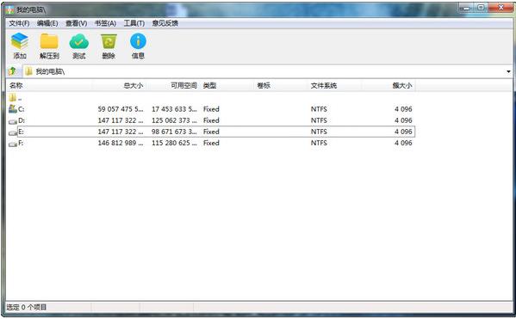Image resolution: width=516 pixels, height=319 pixels.
Task: Click free space 98 671 673 3... value
Action: [174, 132]
